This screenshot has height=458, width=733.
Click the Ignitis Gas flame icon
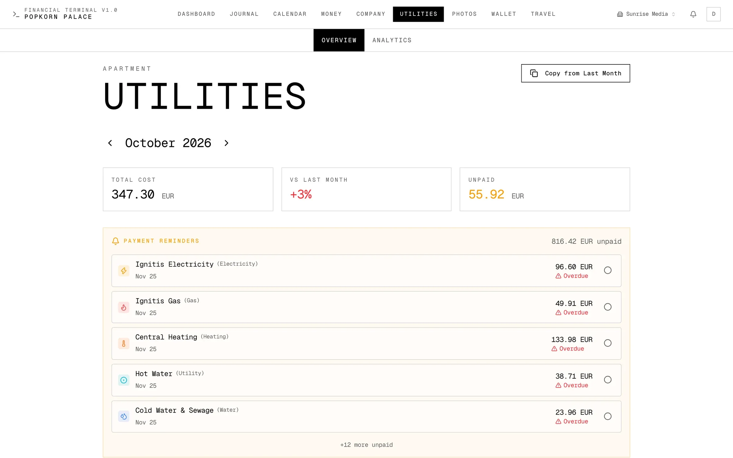(x=124, y=307)
